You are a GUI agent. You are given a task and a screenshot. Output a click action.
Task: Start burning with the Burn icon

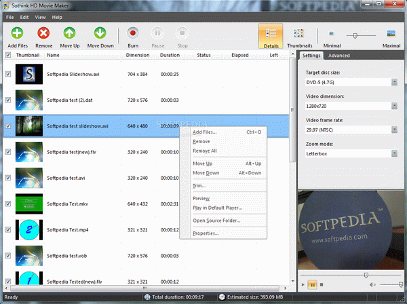point(133,33)
